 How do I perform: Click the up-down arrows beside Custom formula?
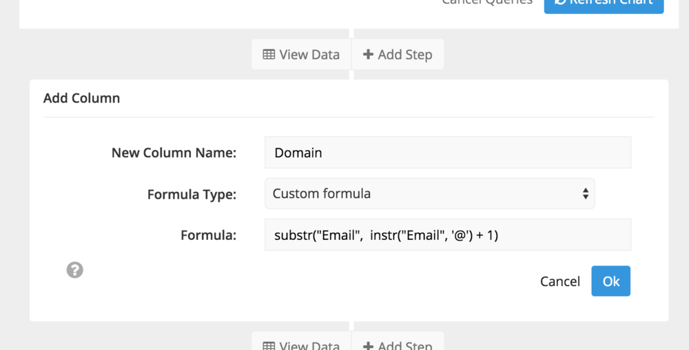[585, 193]
